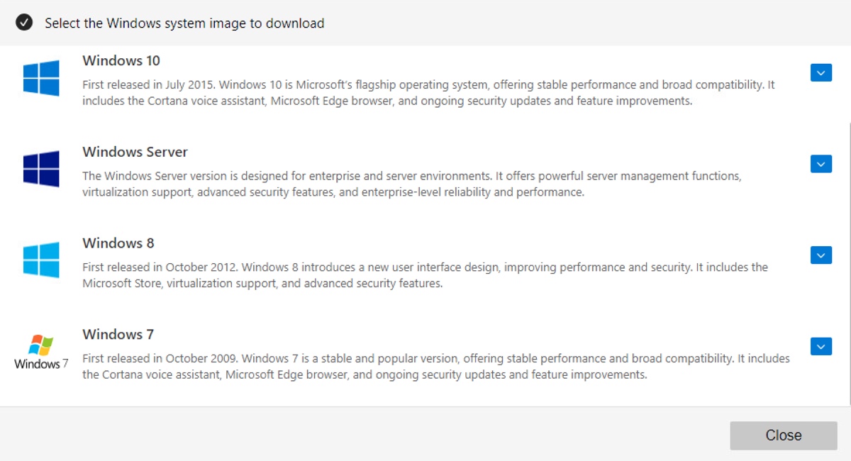Click the Windows 7 title text
Screen dimensions: 851x461
[x=118, y=334]
